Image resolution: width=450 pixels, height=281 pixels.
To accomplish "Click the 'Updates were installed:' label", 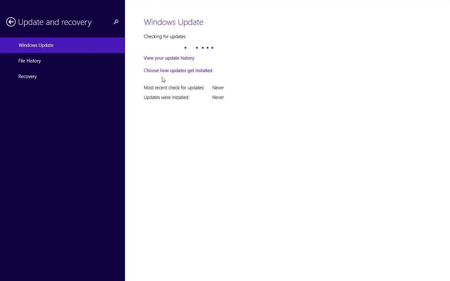I will (166, 97).
